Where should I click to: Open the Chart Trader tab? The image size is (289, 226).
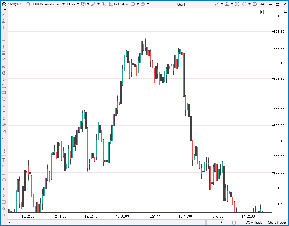277,223
